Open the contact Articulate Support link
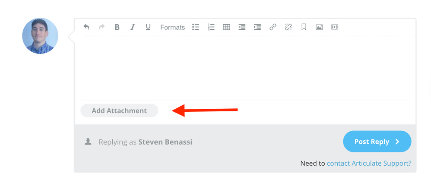The width and height of the screenshot is (431, 186). pyautogui.click(x=369, y=163)
